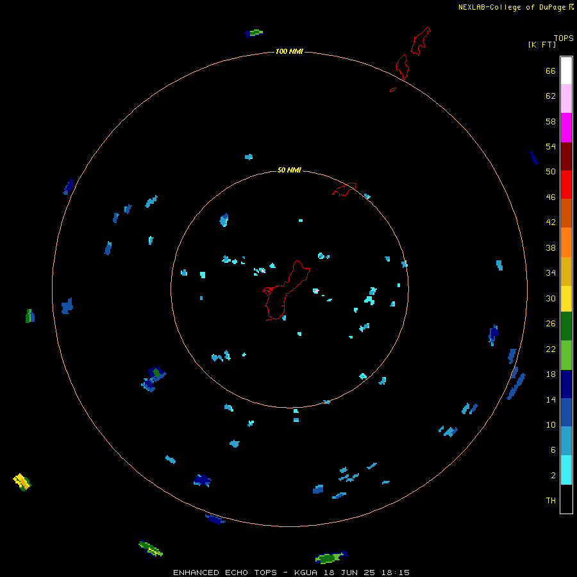Image resolution: width=577 pixels, height=577 pixels.
Task: Select the yellow legend swatch
Action: pos(566,299)
